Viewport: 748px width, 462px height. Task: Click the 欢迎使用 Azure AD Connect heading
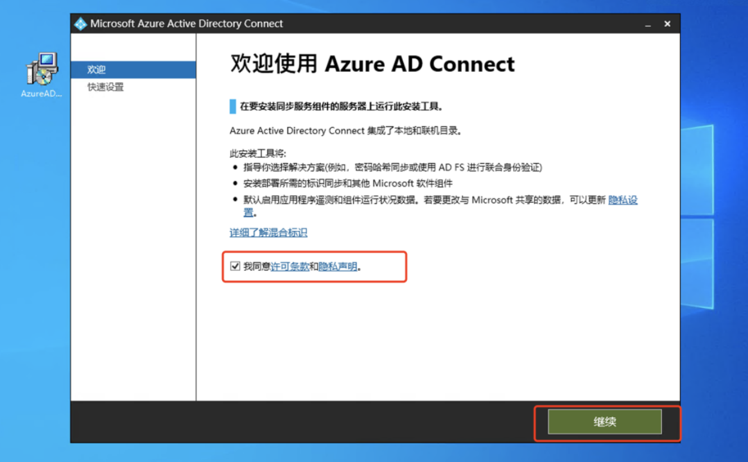point(372,64)
